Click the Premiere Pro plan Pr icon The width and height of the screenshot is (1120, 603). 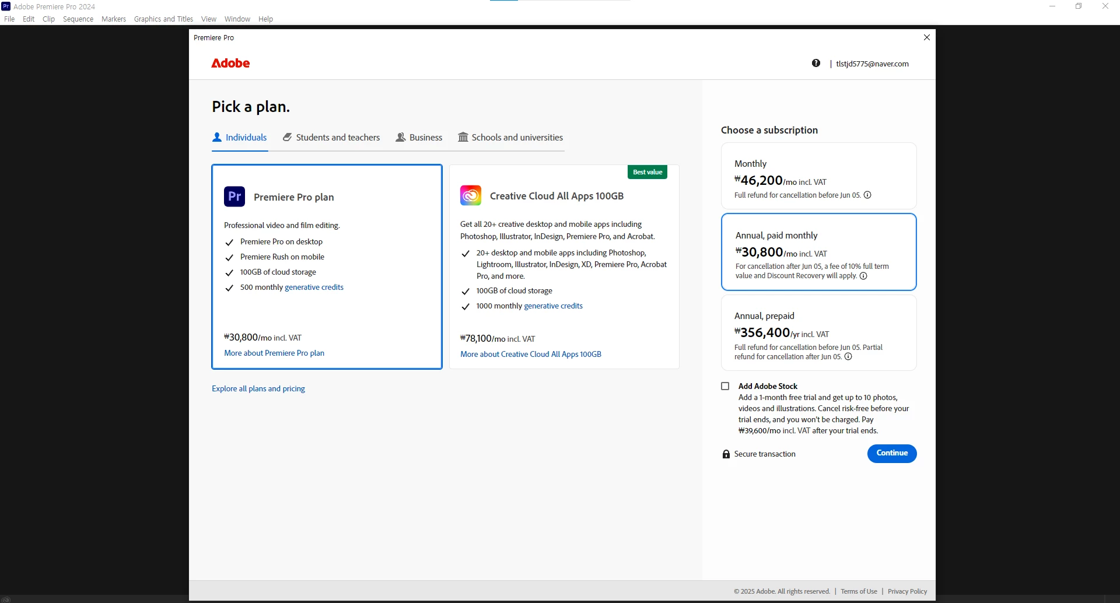pyautogui.click(x=235, y=197)
